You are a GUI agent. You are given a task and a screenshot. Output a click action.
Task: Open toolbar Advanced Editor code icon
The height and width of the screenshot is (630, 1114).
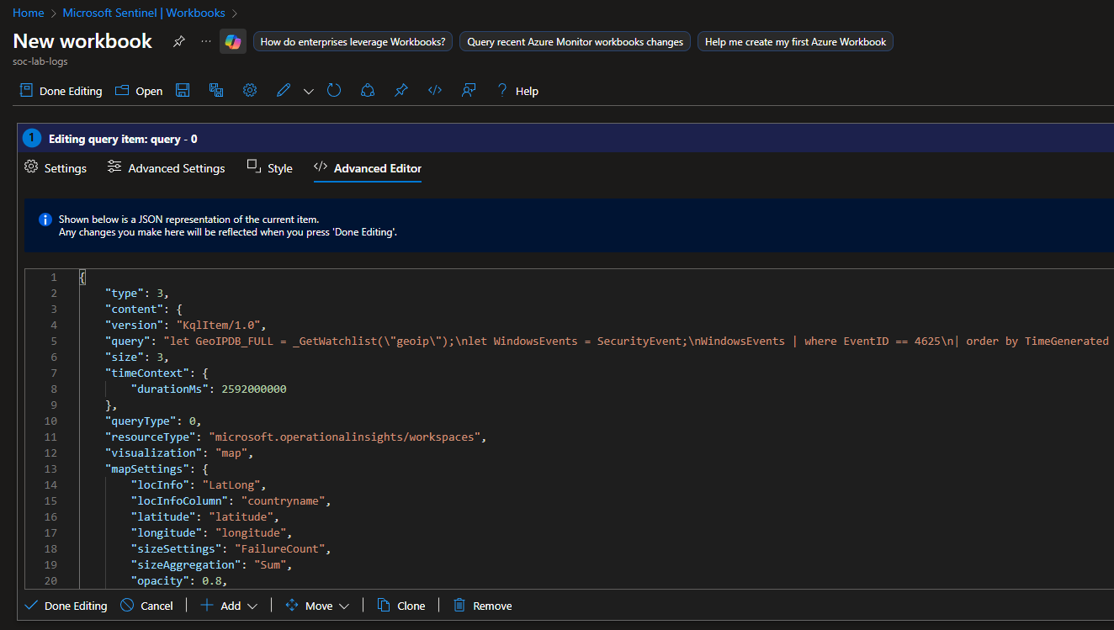pos(435,91)
